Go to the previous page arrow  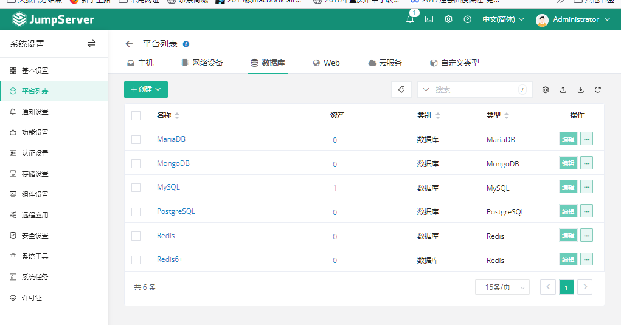click(x=548, y=287)
